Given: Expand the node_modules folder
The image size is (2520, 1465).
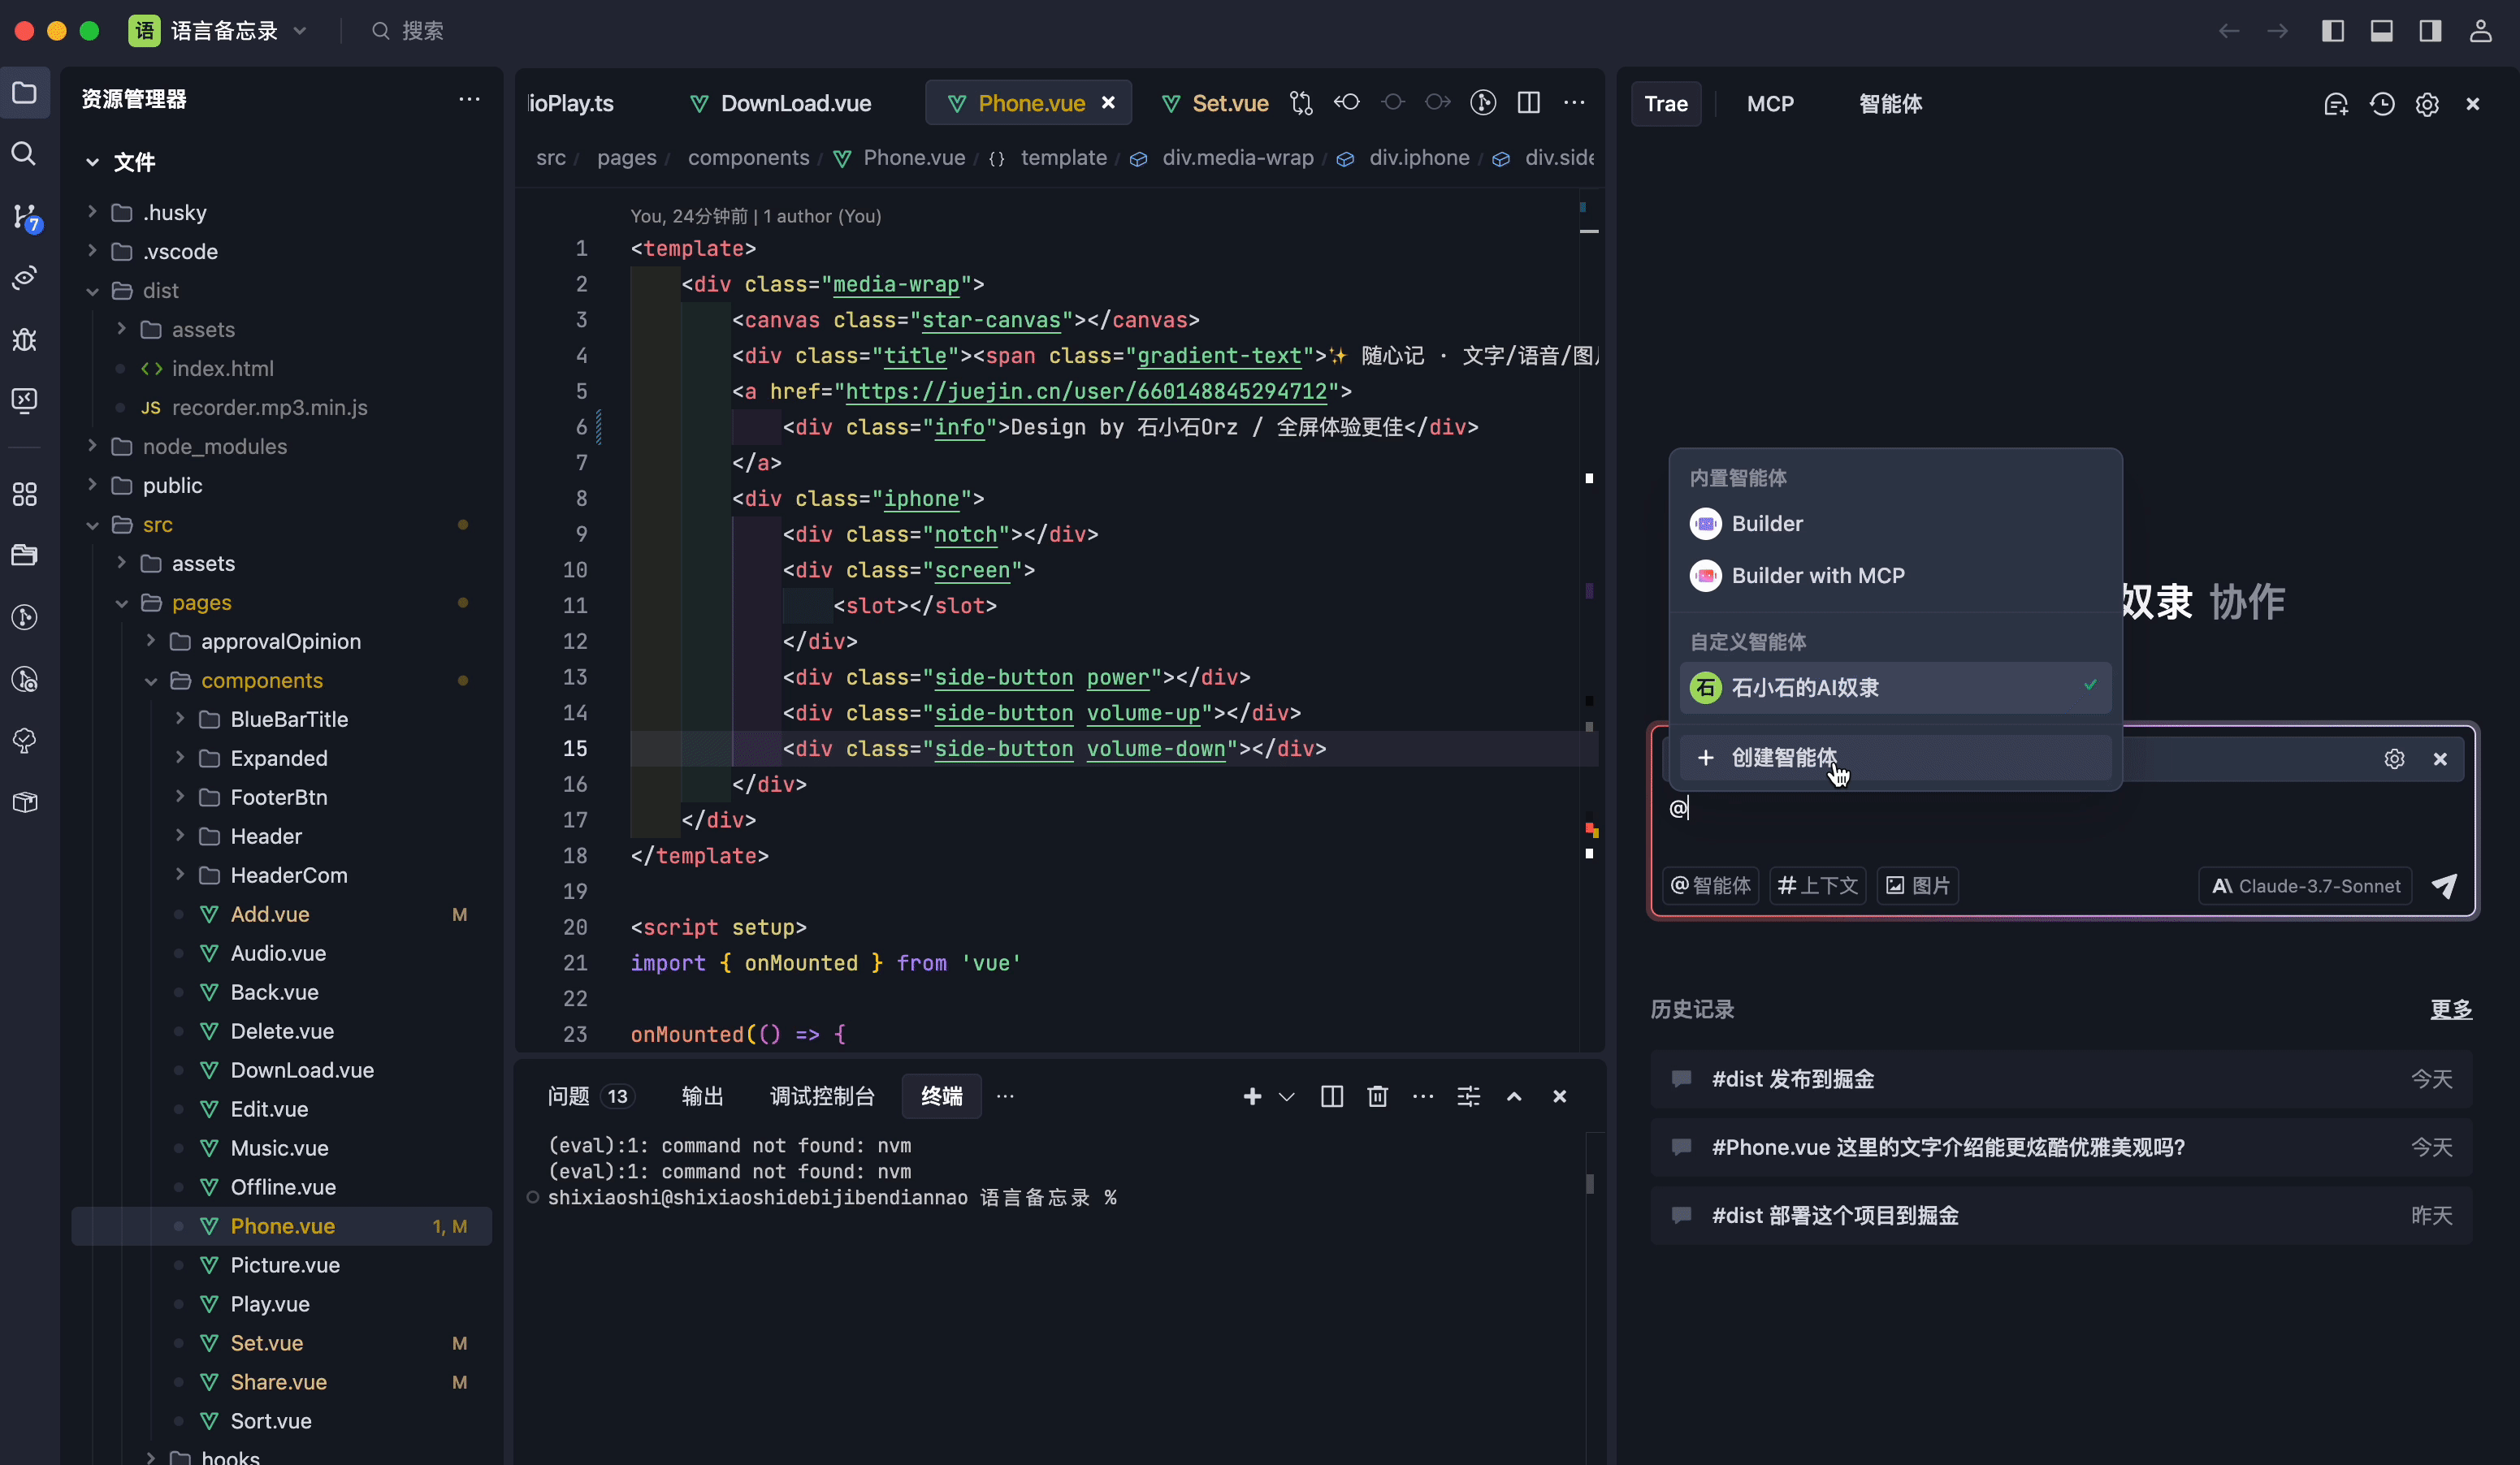Looking at the screenshot, I should click(214, 446).
